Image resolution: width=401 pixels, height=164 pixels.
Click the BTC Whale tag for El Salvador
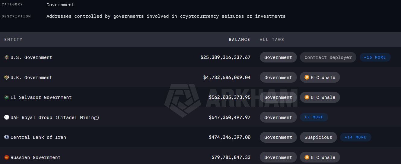point(320,97)
